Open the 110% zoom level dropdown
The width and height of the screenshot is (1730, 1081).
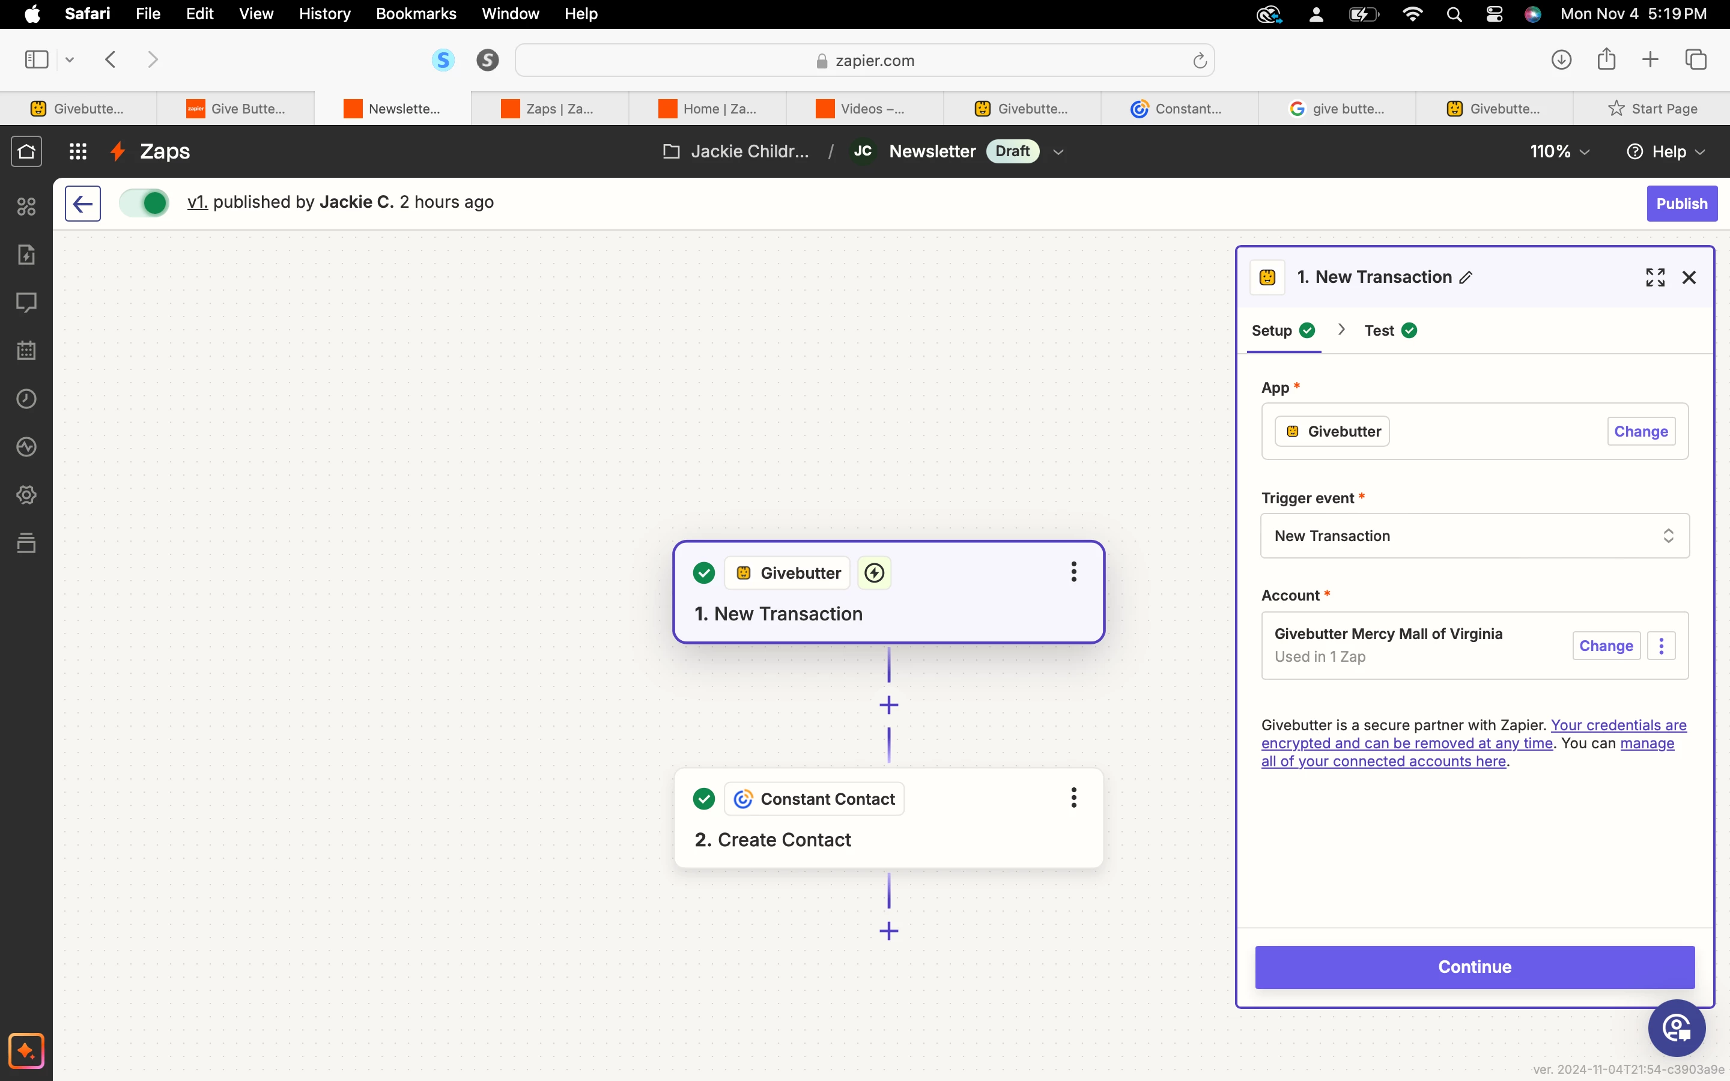point(1559,151)
